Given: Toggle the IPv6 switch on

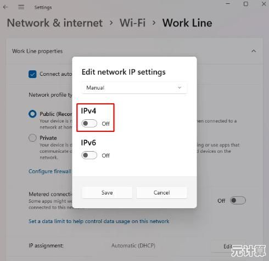Looking at the screenshot, I should coord(89,156).
